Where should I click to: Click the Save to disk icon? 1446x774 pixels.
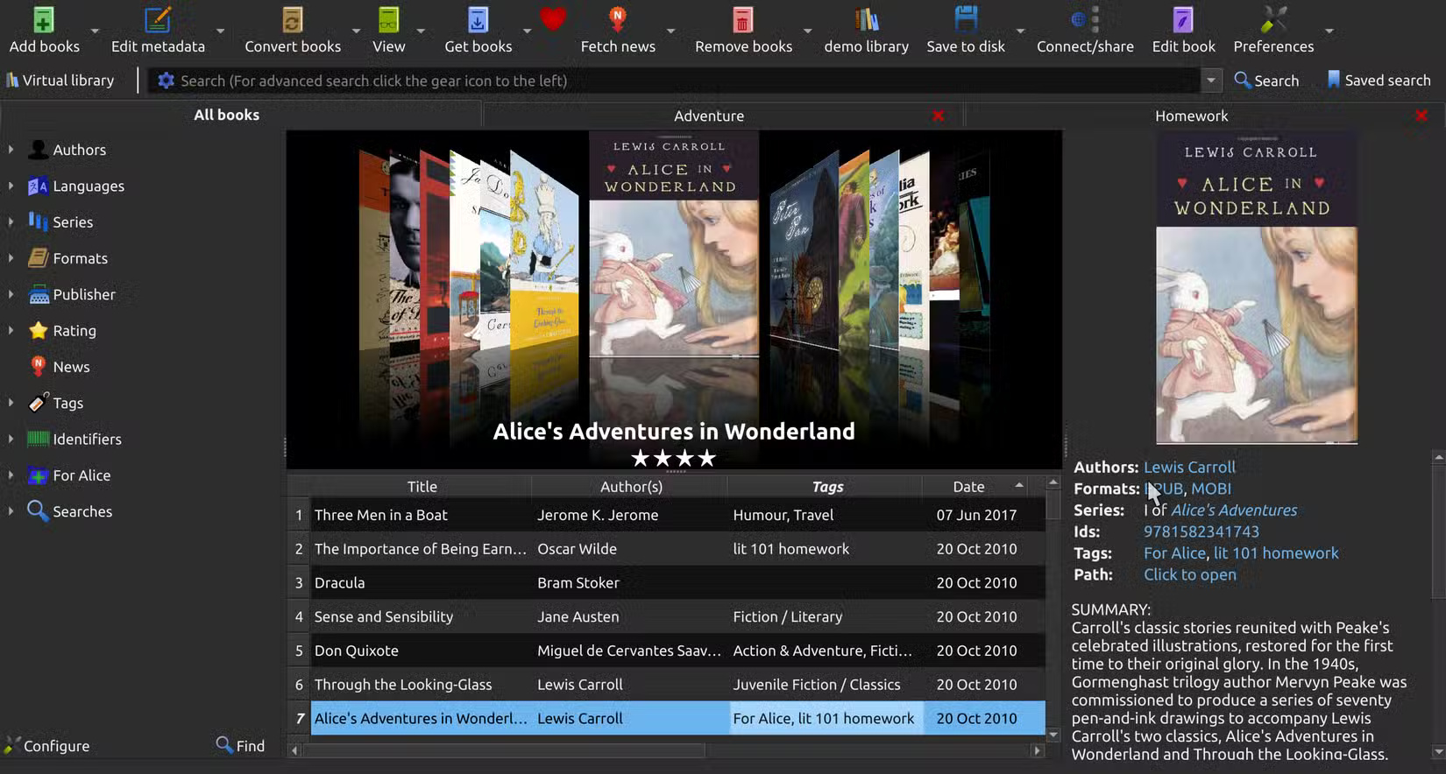tap(965, 20)
